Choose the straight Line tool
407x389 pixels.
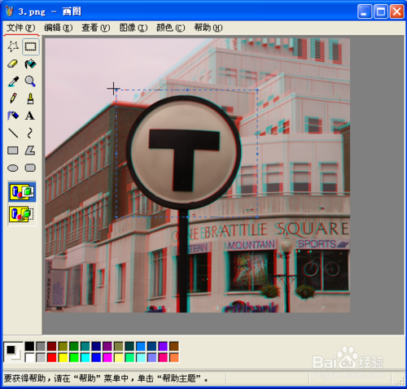13,133
